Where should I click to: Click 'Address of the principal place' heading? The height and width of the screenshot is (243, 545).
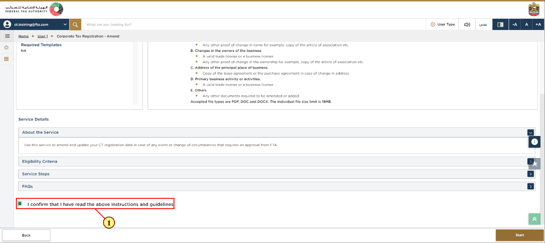pos(229,68)
